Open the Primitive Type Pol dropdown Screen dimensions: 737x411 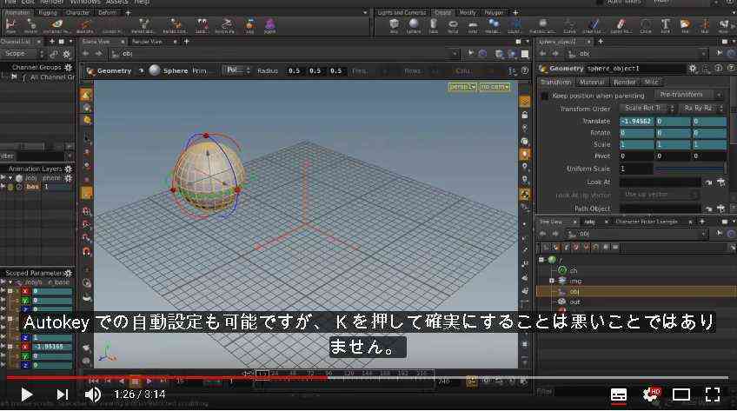(x=236, y=70)
